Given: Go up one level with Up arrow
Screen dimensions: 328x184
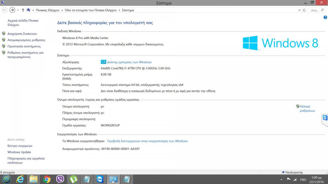Looking at the screenshot, I should (23, 10).
